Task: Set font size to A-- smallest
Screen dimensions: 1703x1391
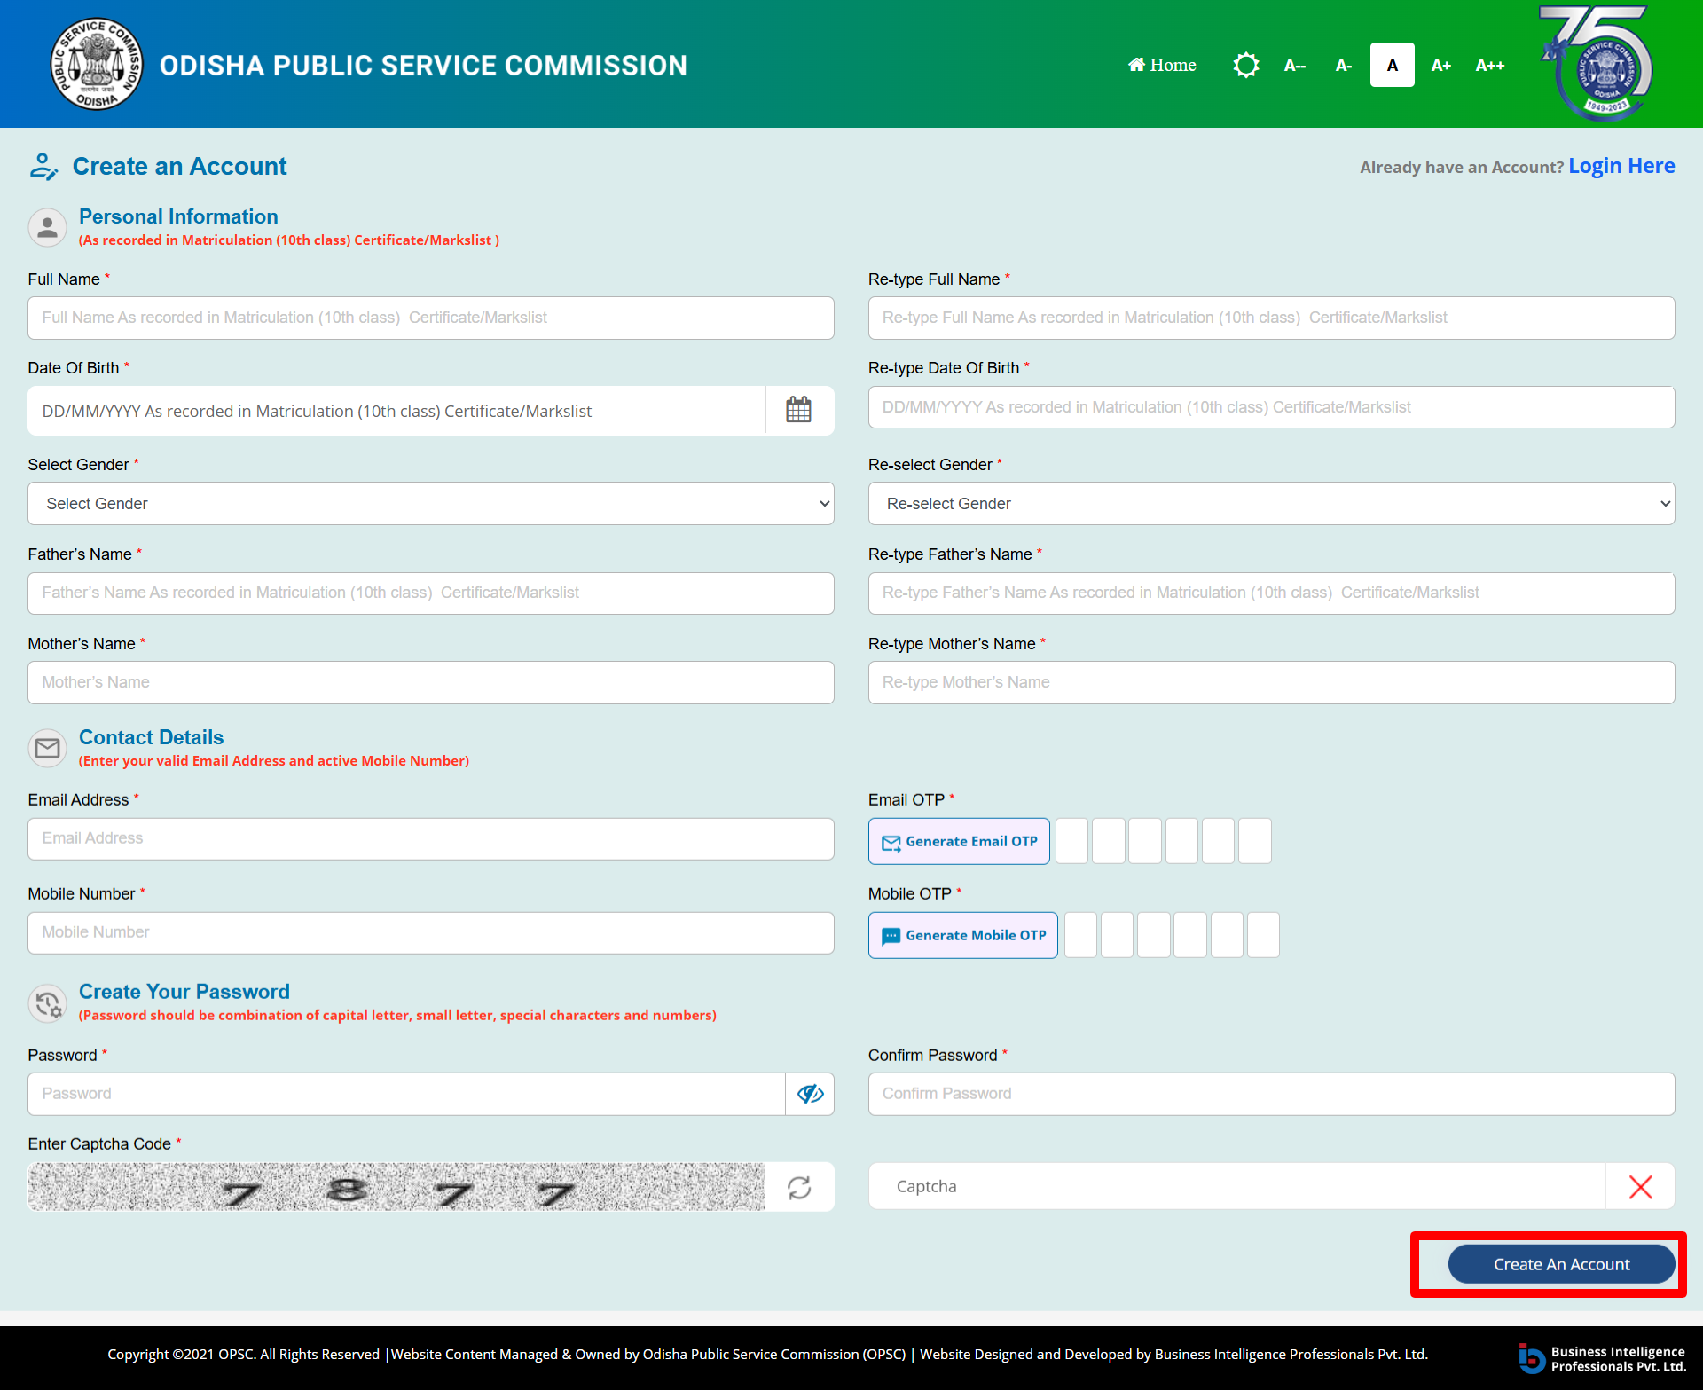Action: tap(1294, 65)
